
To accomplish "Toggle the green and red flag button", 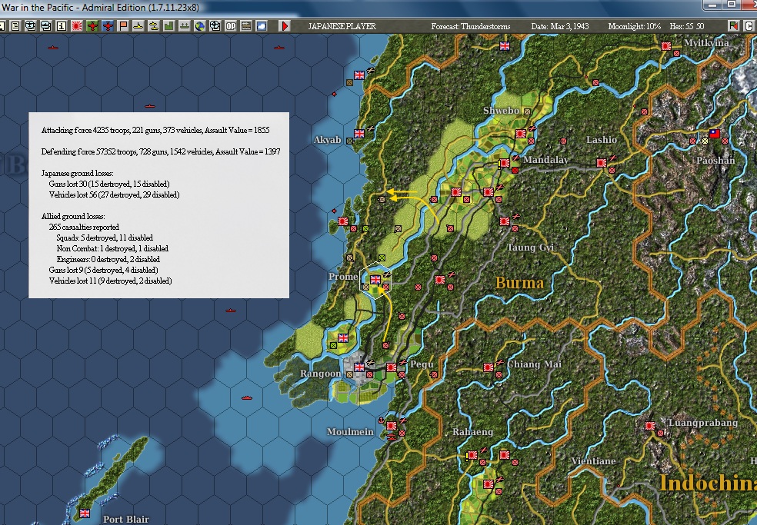I will [x=733, y=26].
